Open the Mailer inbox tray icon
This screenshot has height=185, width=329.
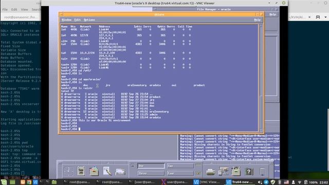pyautogui.click(x=120, y=172)
